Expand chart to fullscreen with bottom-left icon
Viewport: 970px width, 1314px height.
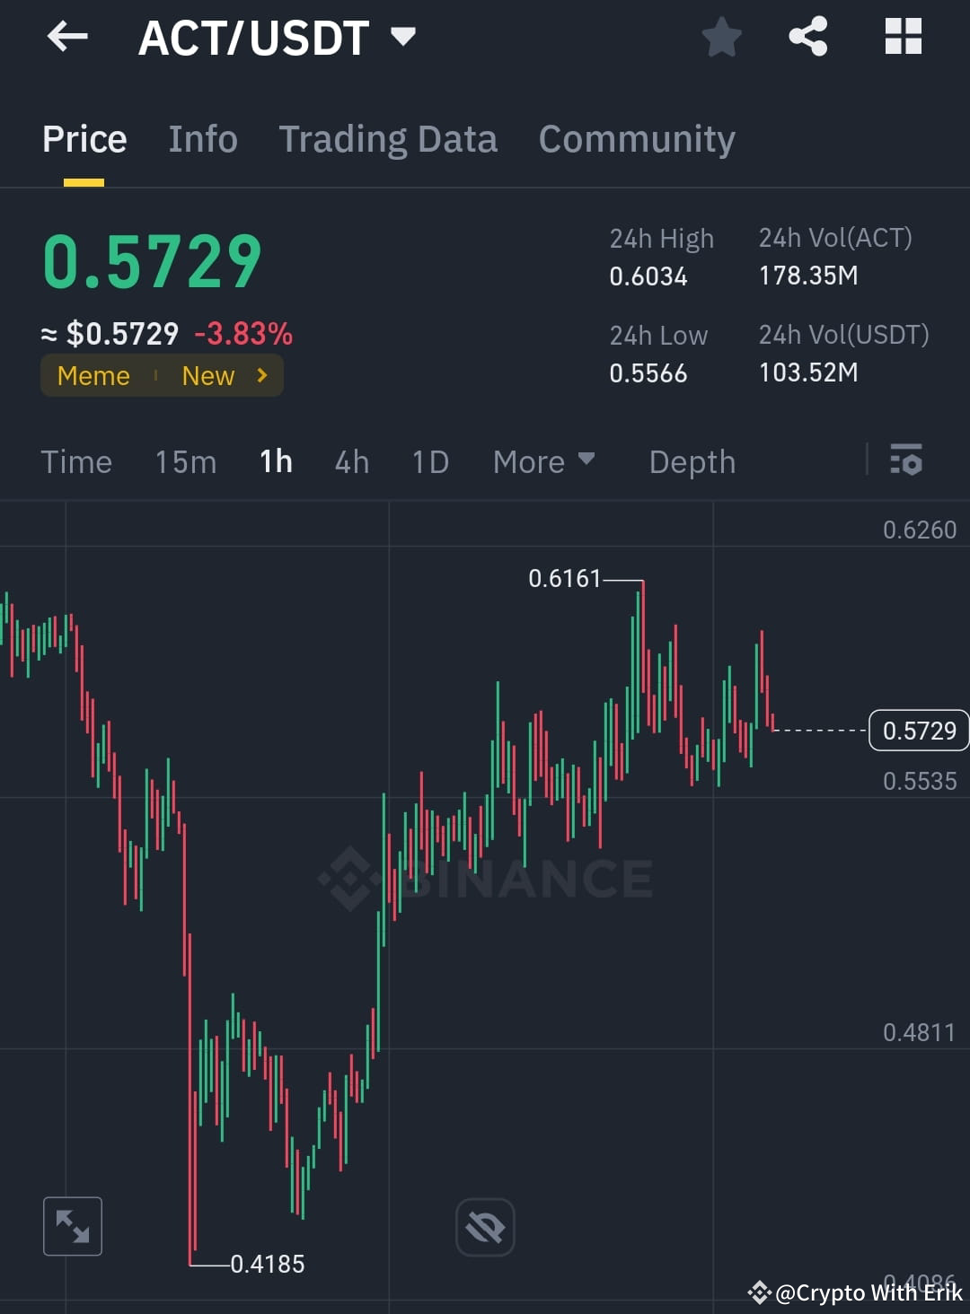pyautogui.click(x=72, y=1226)
